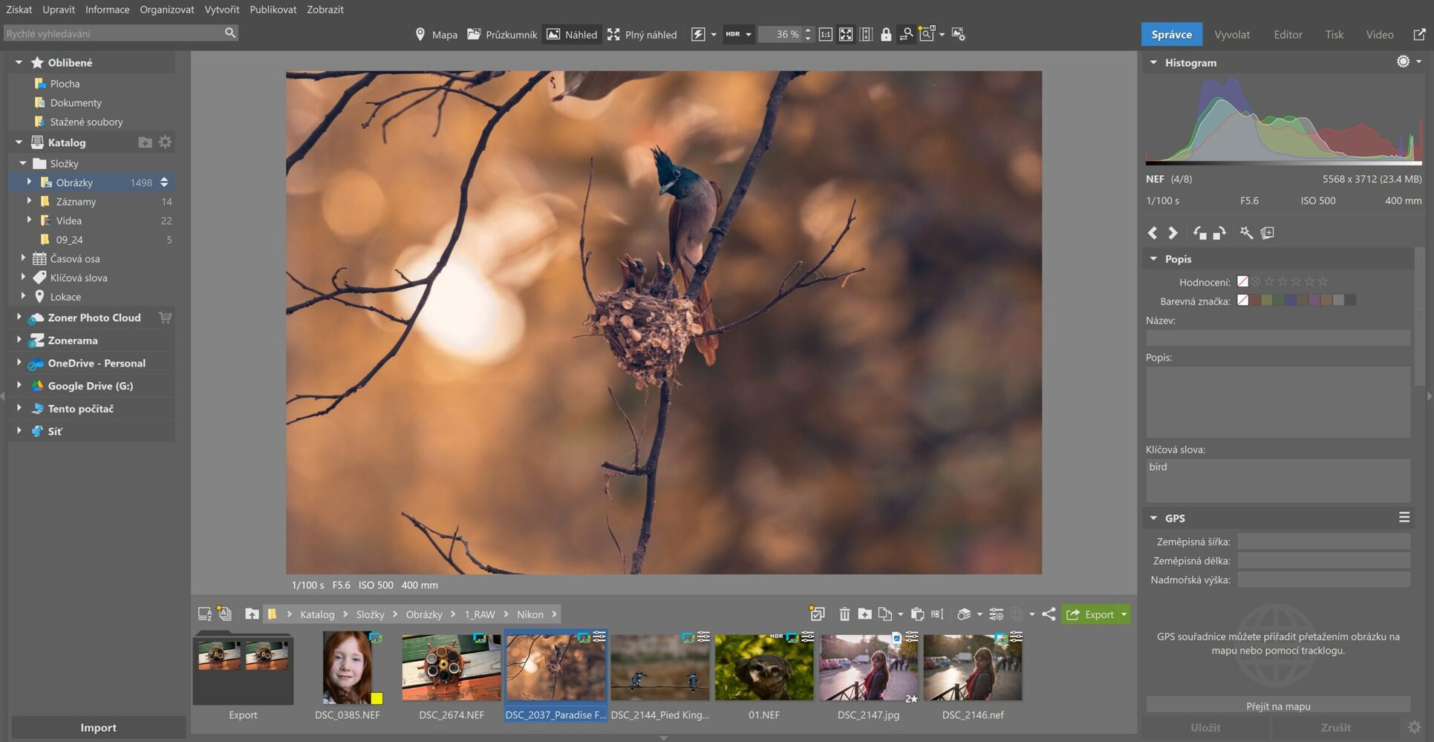The width and height of the screenshot is (1434, 742).
Task: Collapse the Oblíbené section
Action: pyautogui.click(x=19, y=62)
